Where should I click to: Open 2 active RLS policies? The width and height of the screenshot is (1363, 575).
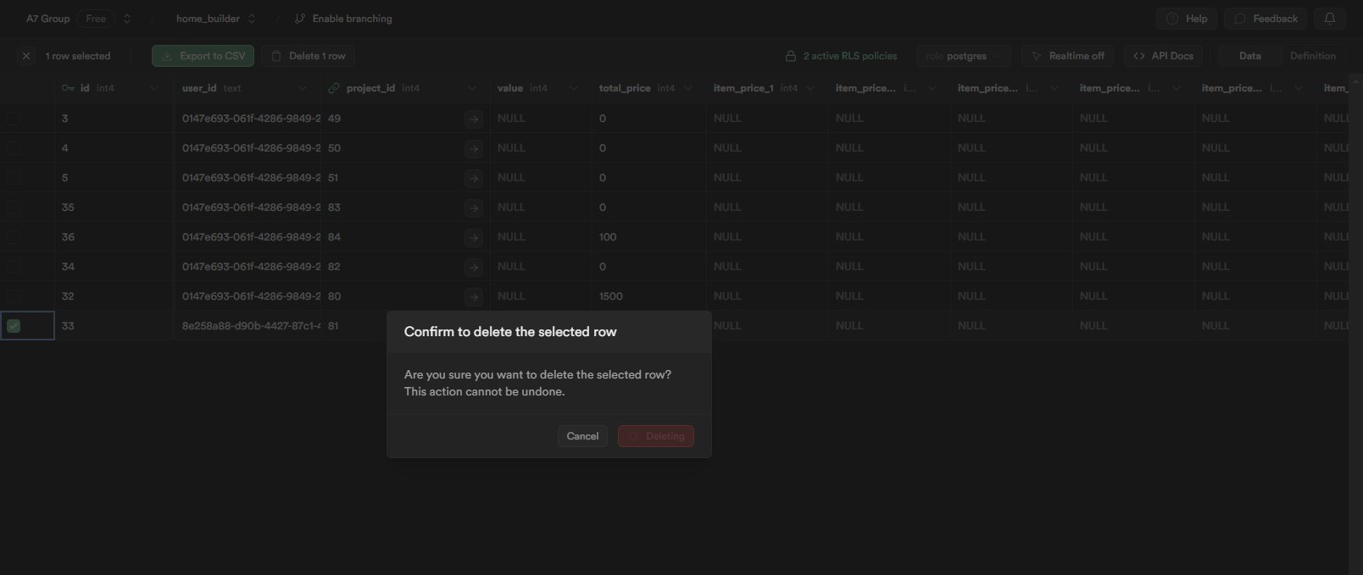(841, 56)
